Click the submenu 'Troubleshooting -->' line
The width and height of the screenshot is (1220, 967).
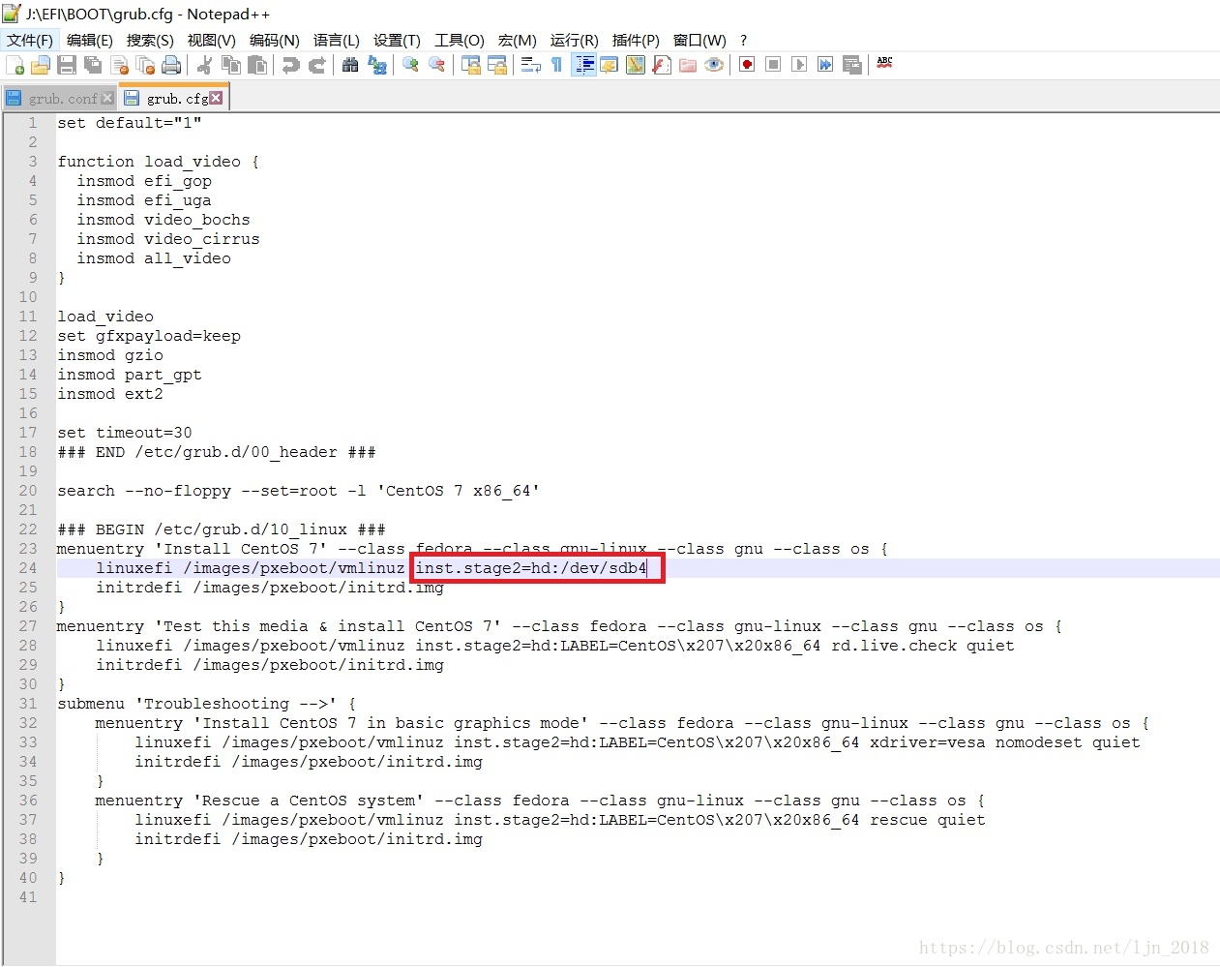pos(207,704)
